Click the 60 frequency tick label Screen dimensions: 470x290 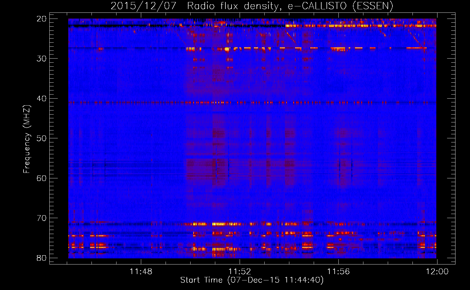[42, 178]
